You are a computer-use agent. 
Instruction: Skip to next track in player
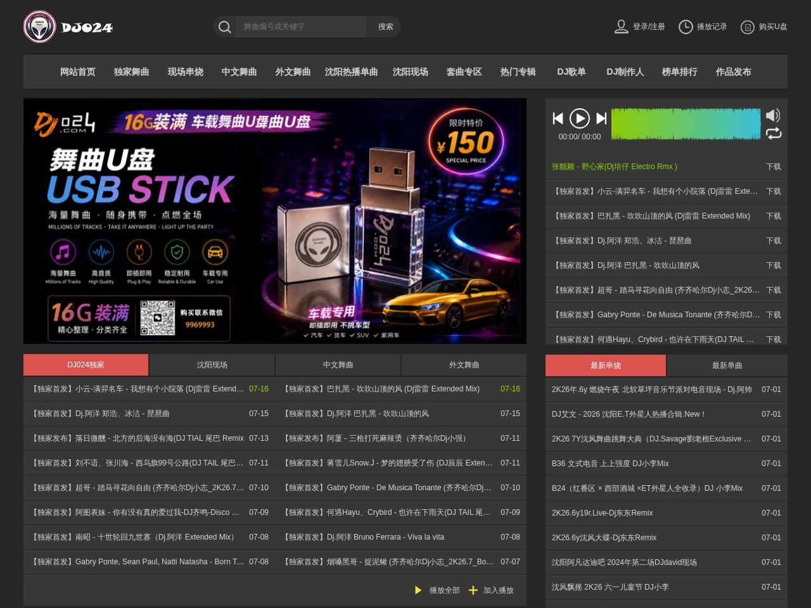point(602,118)
